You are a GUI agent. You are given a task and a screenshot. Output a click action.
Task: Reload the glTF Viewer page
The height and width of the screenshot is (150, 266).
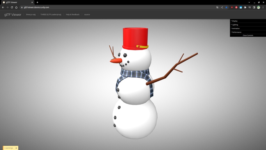pyautogui.click(x=12, y=7)
